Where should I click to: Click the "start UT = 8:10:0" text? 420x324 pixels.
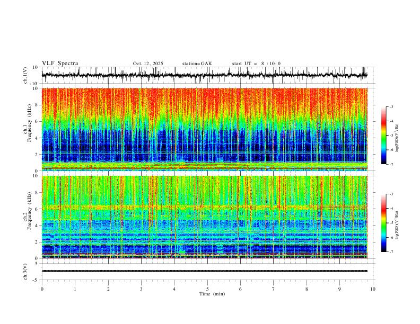256,64
